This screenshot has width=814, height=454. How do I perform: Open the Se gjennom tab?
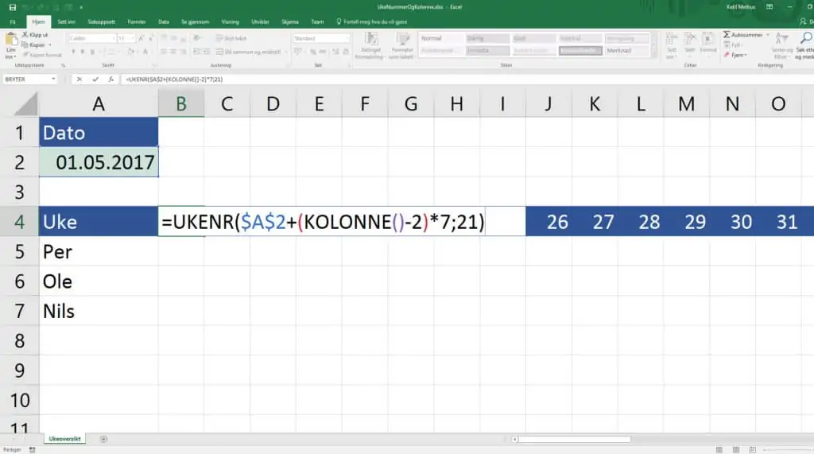tap(196, 21)
